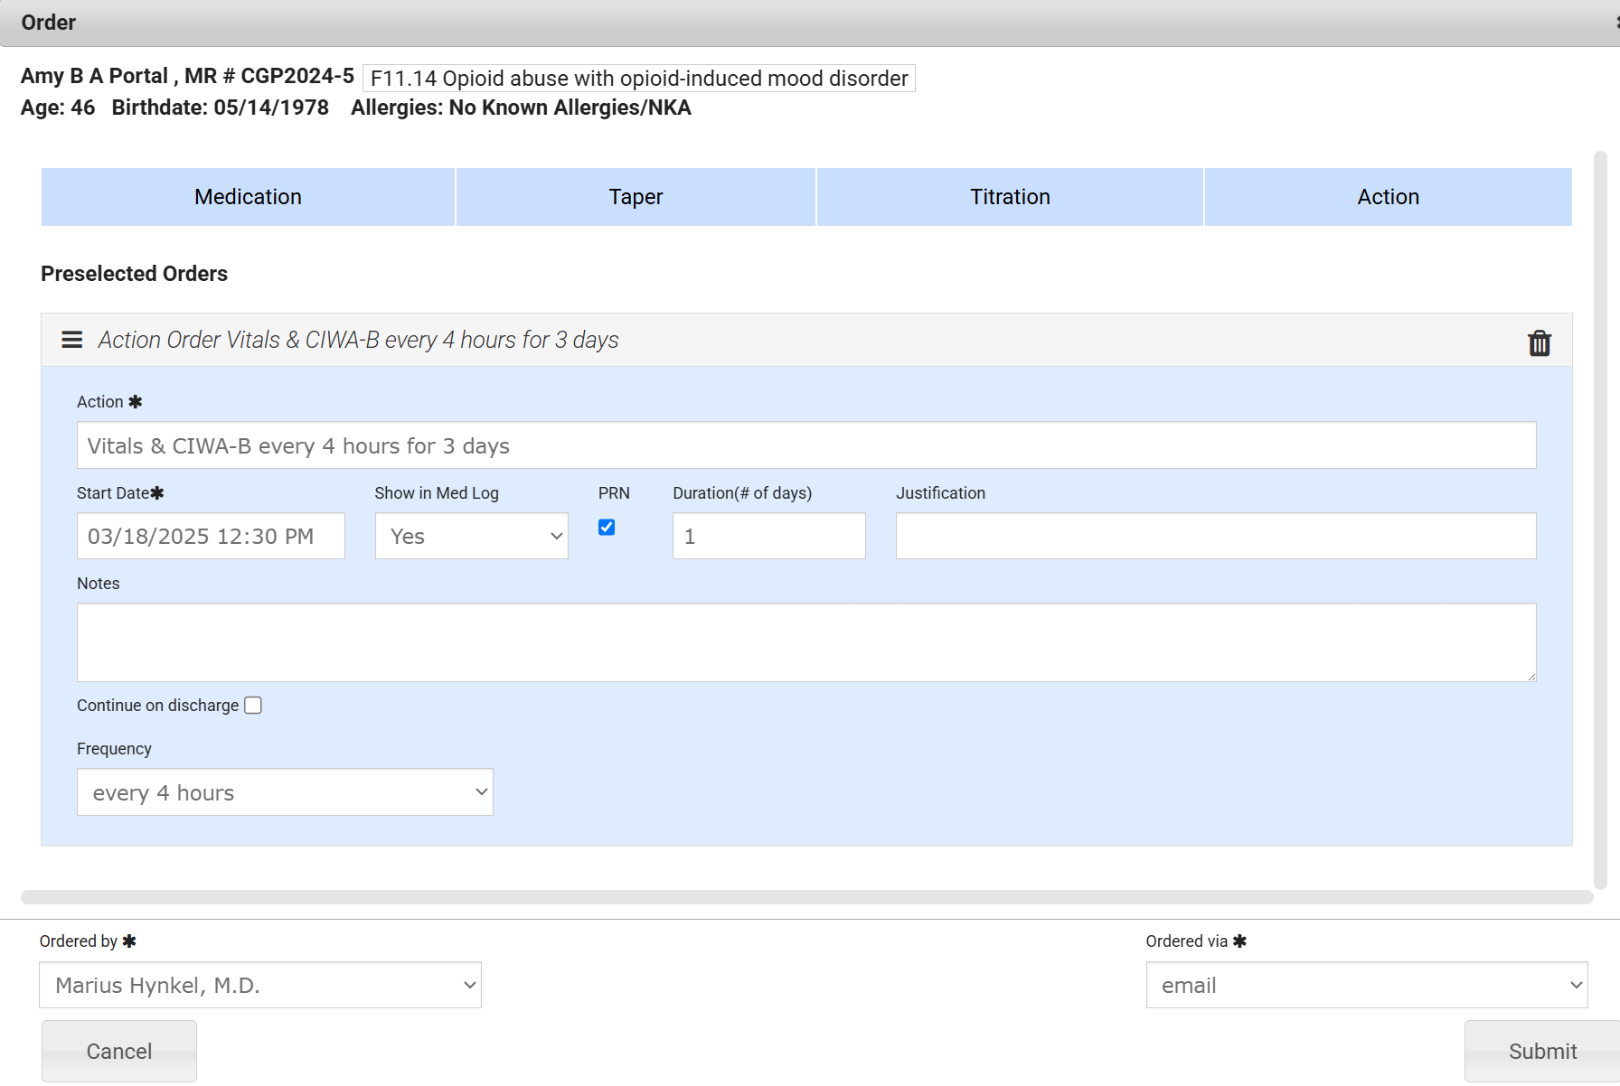Go to the Action tab
This screenshot has width=1620, height=1086.
pos(1388,197)
